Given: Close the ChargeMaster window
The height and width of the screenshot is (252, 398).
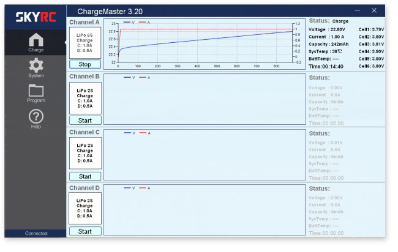Looking at the screenshot, I should (x=374, y=10).
